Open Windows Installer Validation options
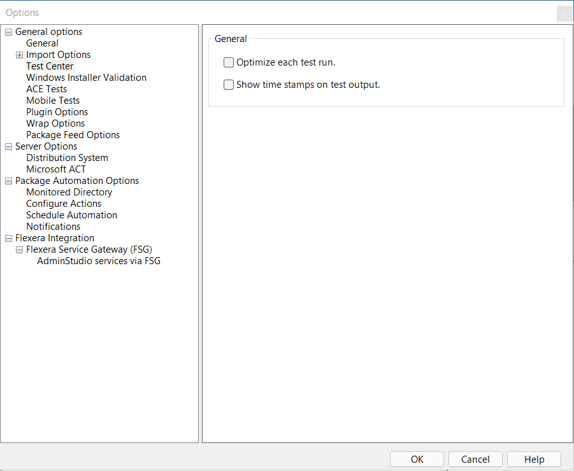 pyautogui.click(x=86, y=77)
